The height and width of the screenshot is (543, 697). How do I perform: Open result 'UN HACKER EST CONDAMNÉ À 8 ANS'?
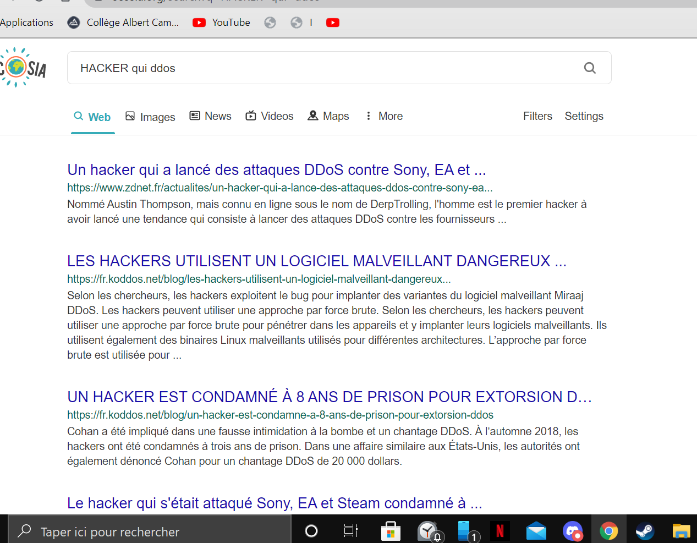[x=330, y=397]
